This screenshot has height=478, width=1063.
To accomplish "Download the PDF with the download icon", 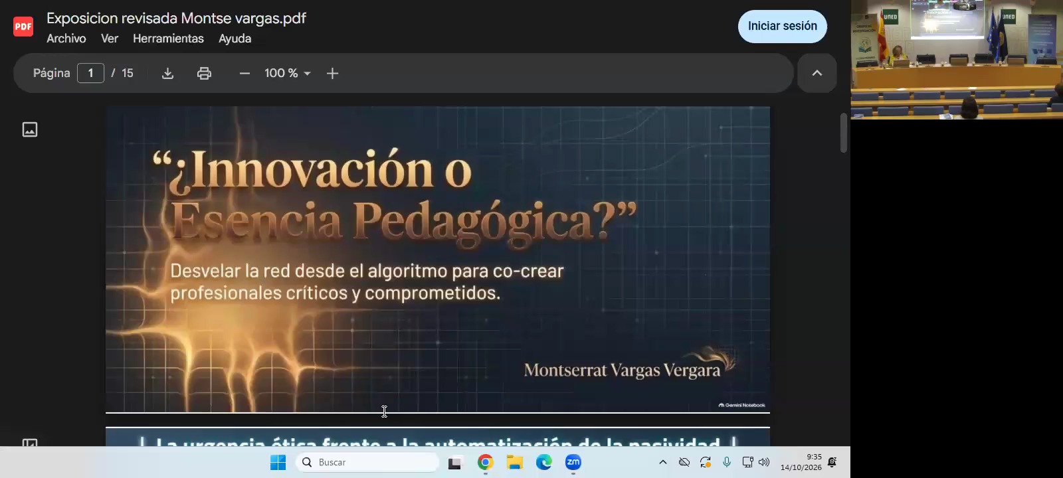I will [x=167, y=73].
